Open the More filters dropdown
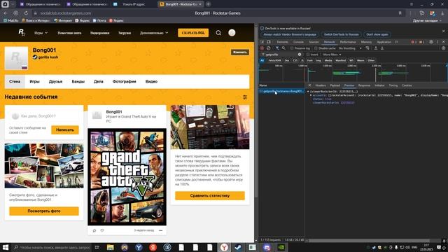This screenshot has height=252, width=448. click(x=332, y=55)
